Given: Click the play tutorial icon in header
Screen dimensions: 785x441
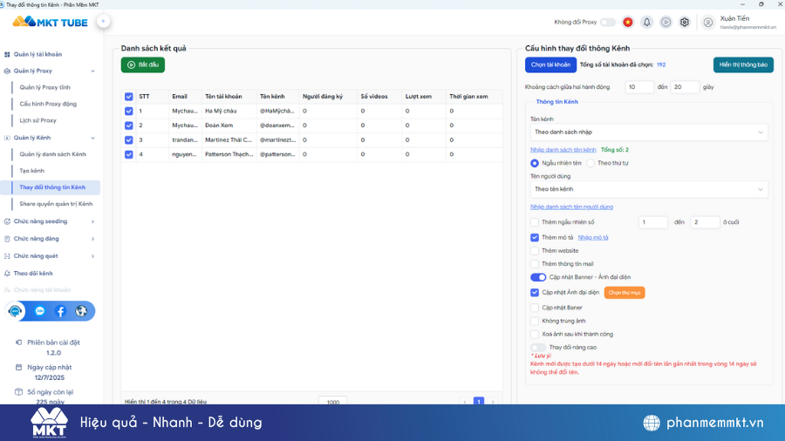Looking at the screenshot, I should click(666, 22).
